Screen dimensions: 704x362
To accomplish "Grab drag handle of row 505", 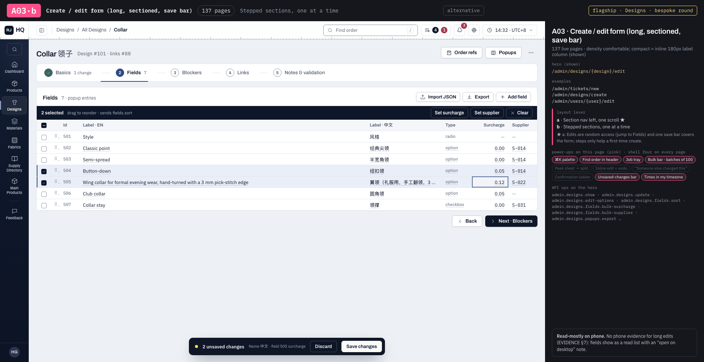I will pyautogui.click(x=56, y=182).
